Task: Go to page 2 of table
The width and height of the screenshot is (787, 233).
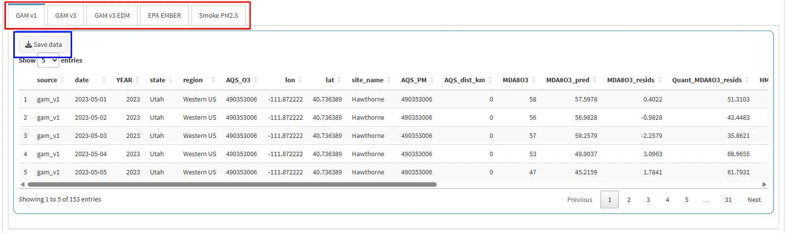Action: [x=629, y=200]
